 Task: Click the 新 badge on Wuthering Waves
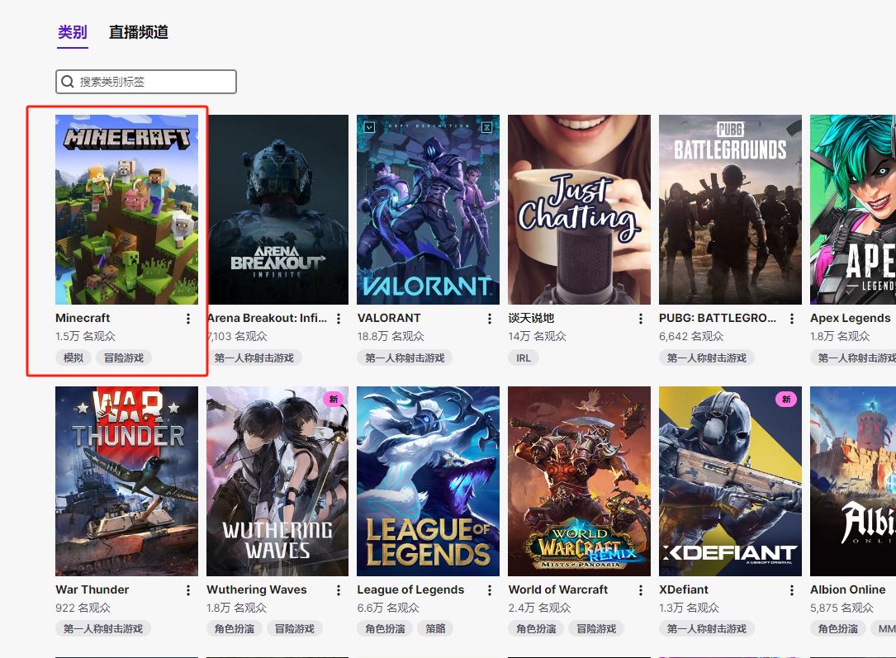click(334, 400)
